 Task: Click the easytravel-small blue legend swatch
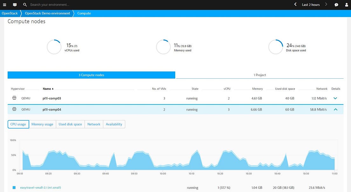point(14,188)
